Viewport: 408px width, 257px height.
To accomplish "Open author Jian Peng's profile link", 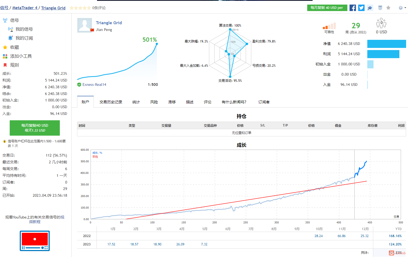I will [x=104, y=30].
